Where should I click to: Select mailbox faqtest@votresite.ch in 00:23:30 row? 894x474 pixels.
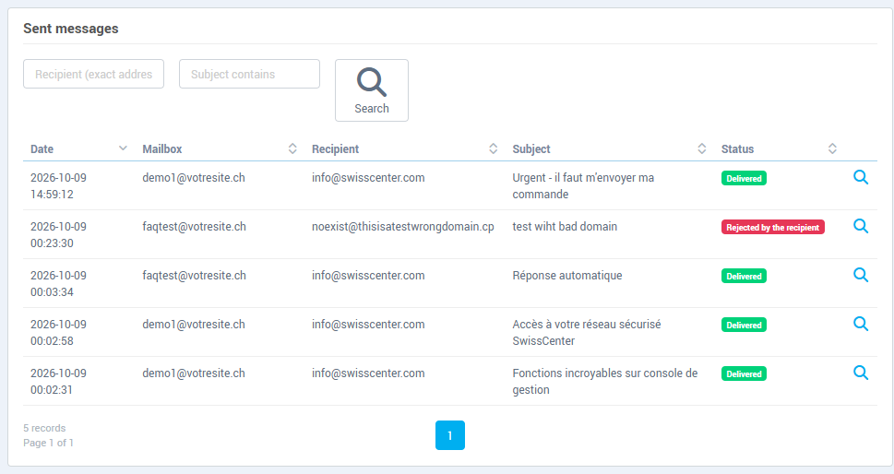pos(194,227)
